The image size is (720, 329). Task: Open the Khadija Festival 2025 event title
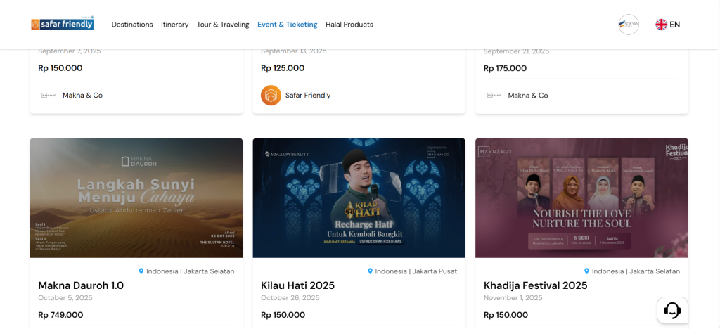click(x=535, y=285)
